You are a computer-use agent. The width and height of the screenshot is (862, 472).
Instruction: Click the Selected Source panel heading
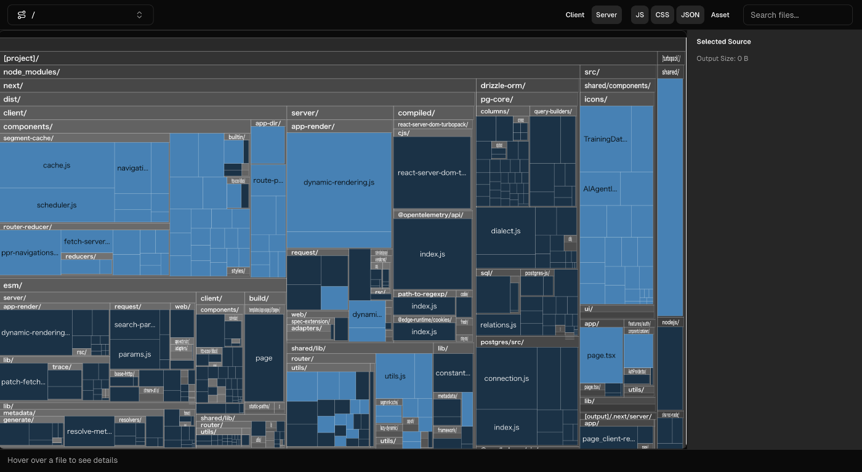click(723, 42)
